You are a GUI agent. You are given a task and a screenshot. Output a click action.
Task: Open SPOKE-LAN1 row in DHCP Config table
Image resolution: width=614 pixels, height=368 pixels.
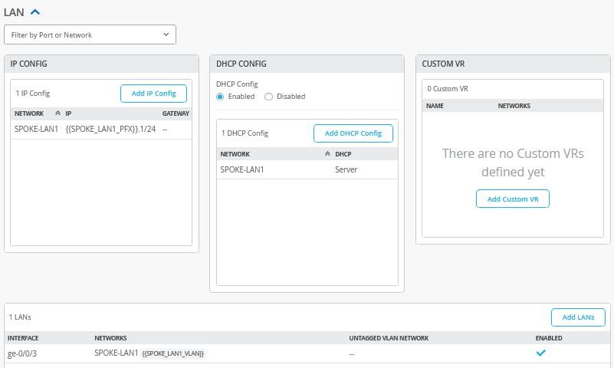[x=307, y=169]
